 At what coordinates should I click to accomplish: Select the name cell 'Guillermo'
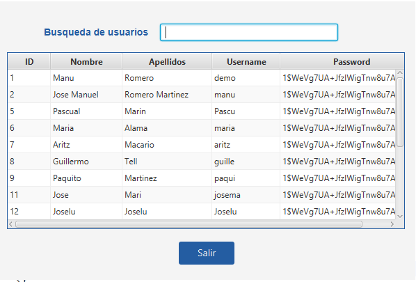[x=86, y=162]
